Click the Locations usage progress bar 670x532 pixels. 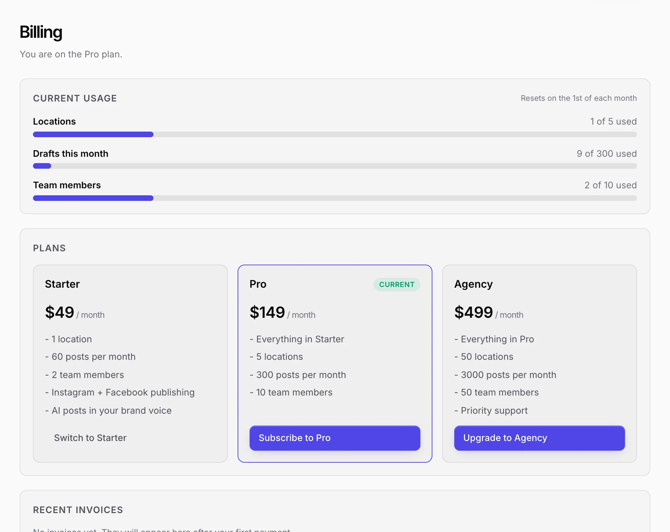pos(335,134)
